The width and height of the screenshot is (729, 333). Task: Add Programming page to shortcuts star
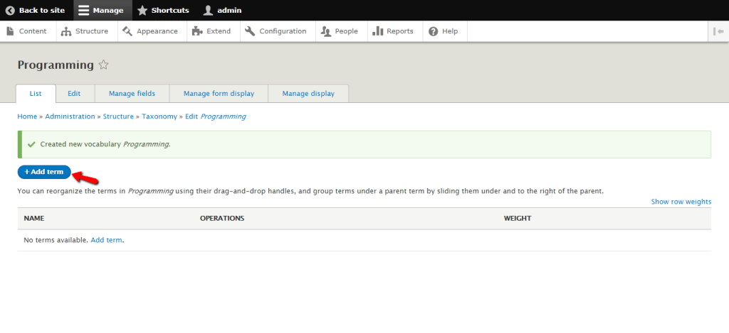(104, 65)
